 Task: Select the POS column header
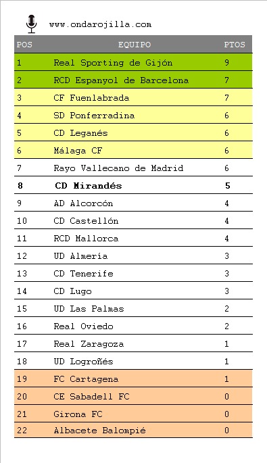click(x=24, y=45)
